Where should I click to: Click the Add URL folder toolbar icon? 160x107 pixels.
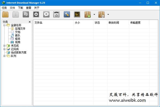[x=5, y=14]
